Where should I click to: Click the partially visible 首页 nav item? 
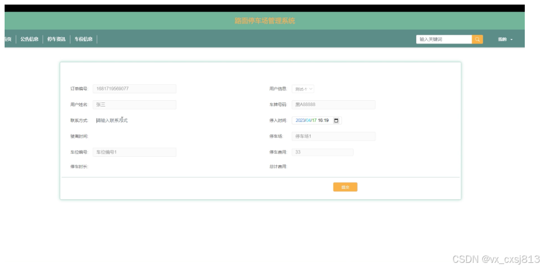tap(8, 39)
